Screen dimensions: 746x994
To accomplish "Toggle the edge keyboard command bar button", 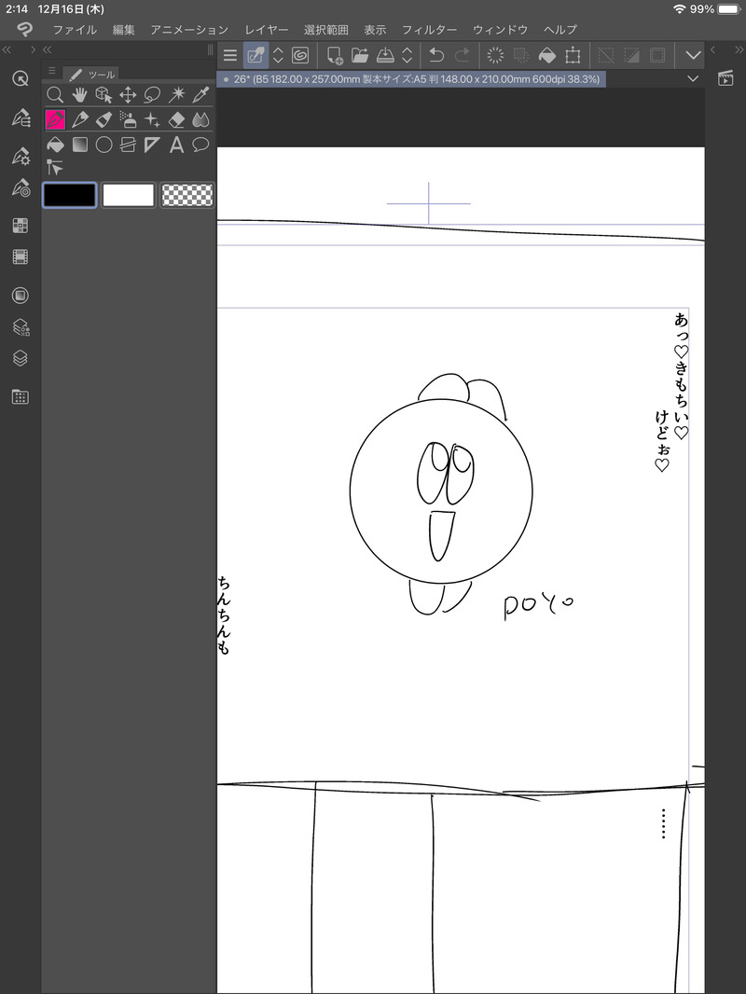I will (x=256, y=55).
